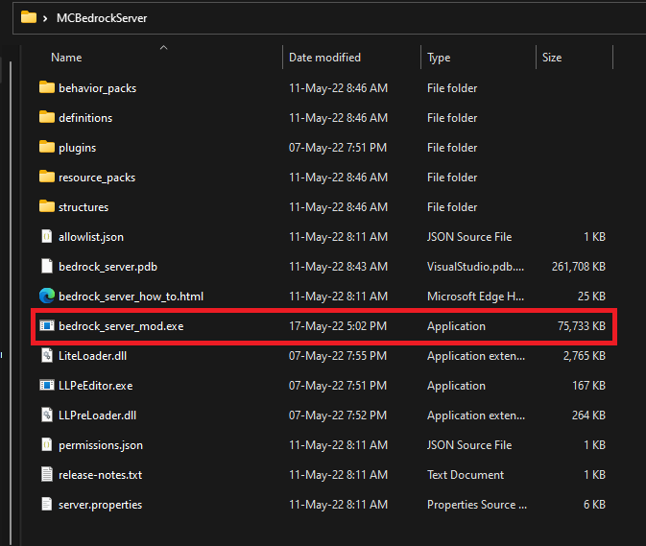646x546 pixels.
Task: Click the VisualStudio.pdb type text
Action: (475, 267)
